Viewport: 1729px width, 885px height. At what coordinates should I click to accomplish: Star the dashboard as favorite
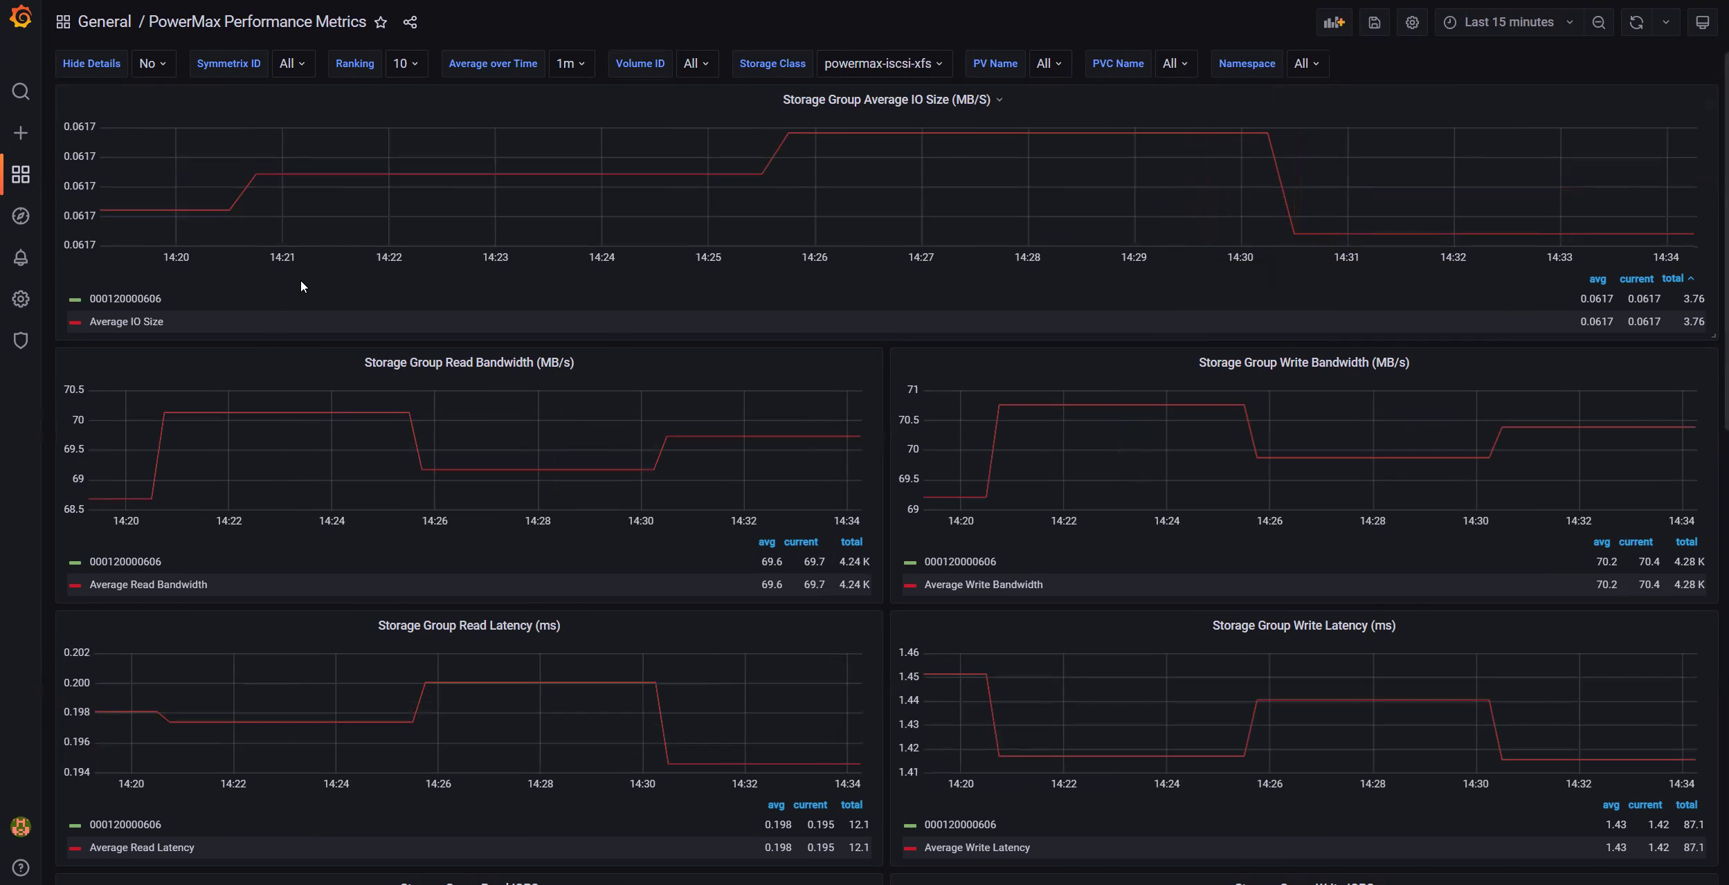[x=381, y=22]
